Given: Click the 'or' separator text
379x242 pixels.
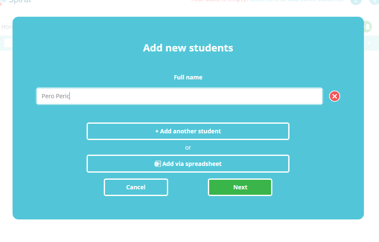Looking at the screenshot, I should (188, 148).
